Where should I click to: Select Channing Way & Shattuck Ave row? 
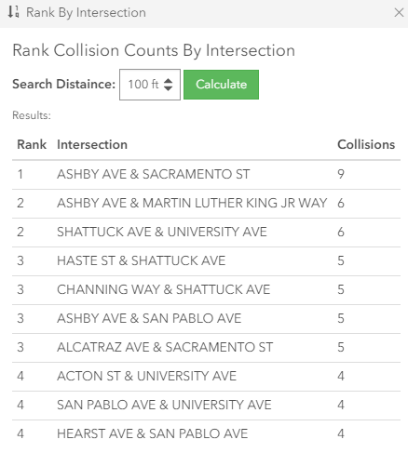click(x=206, y=290)
